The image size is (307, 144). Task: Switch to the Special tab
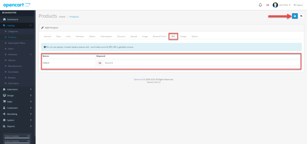[134, 36]
